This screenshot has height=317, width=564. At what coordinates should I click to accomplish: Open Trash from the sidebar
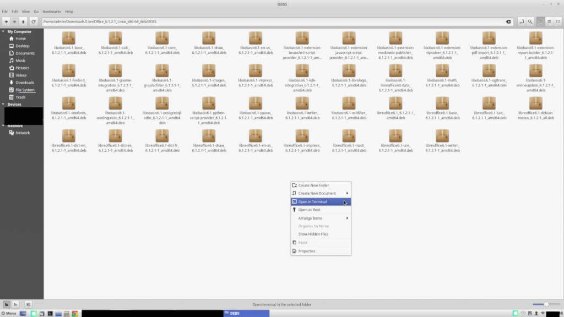coord(20,97)
